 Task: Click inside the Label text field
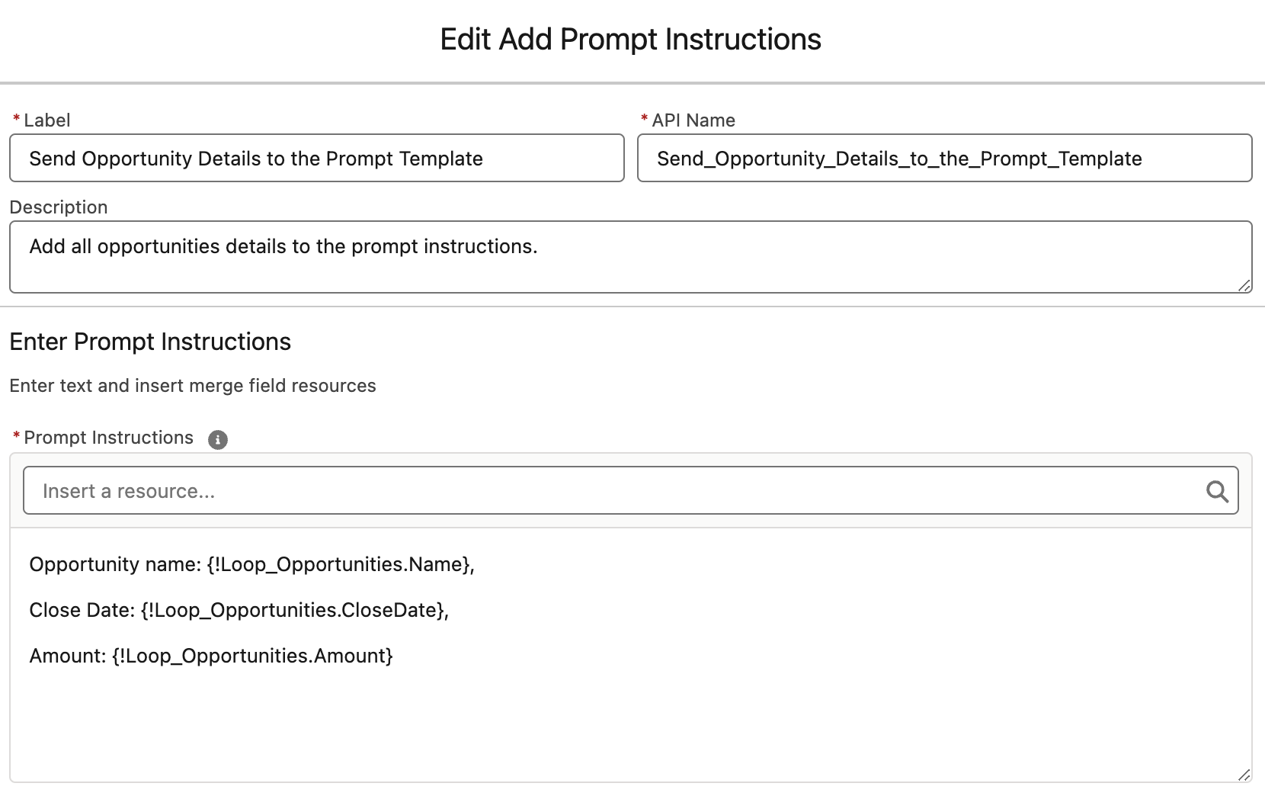point(305,159)
